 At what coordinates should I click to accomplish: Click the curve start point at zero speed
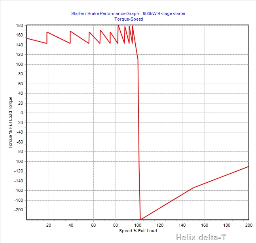coord(27,38)
